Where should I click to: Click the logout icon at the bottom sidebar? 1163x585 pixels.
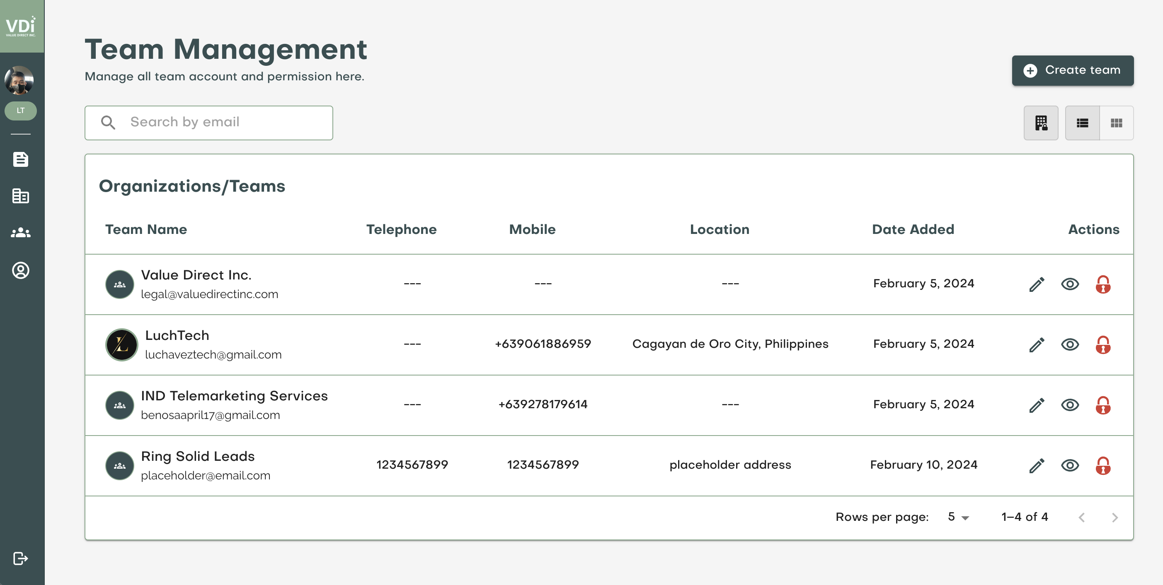click(x=21, y=558)
